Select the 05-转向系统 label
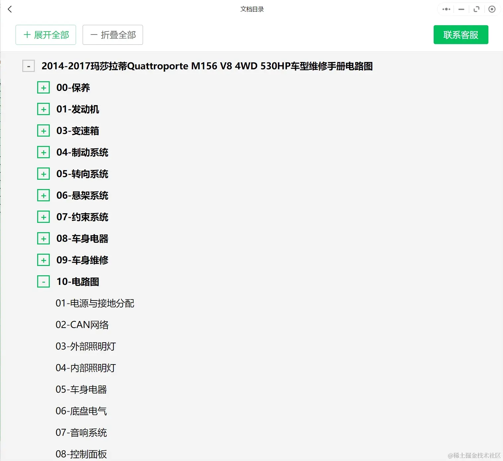 pos(82,174)
